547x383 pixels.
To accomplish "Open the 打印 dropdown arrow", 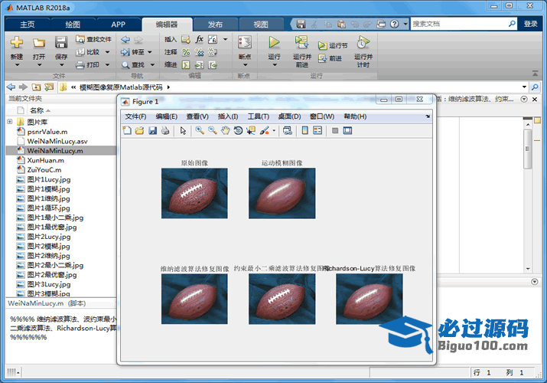I will click(106, 64).
